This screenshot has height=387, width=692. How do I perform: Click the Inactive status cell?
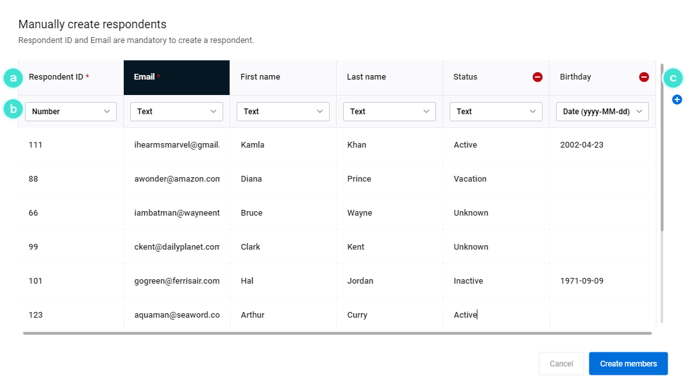[496, 280]
